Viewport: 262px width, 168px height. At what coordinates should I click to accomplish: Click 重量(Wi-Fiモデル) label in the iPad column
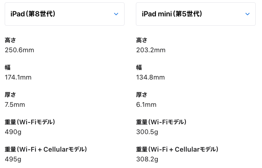tap(30, 122)
